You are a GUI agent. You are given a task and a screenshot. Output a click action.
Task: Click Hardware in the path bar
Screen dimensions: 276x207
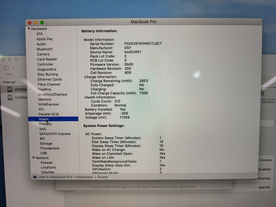point(85,177)
